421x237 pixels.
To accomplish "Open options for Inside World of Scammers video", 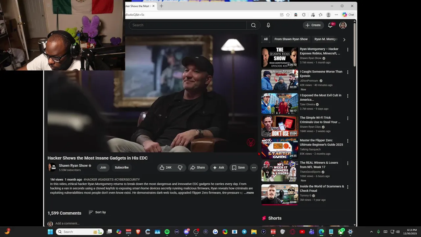I will coord(348,187).
